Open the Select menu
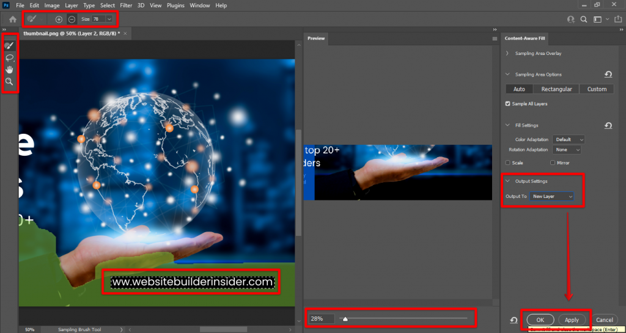Viewport: 626px width, 333px height. [108, 5]
